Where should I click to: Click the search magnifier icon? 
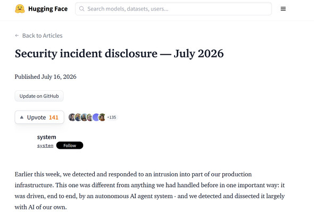coord(82,9)
